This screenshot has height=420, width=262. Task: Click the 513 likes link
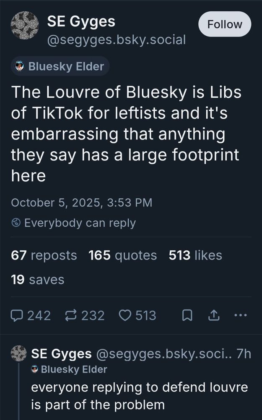point(195,255)
